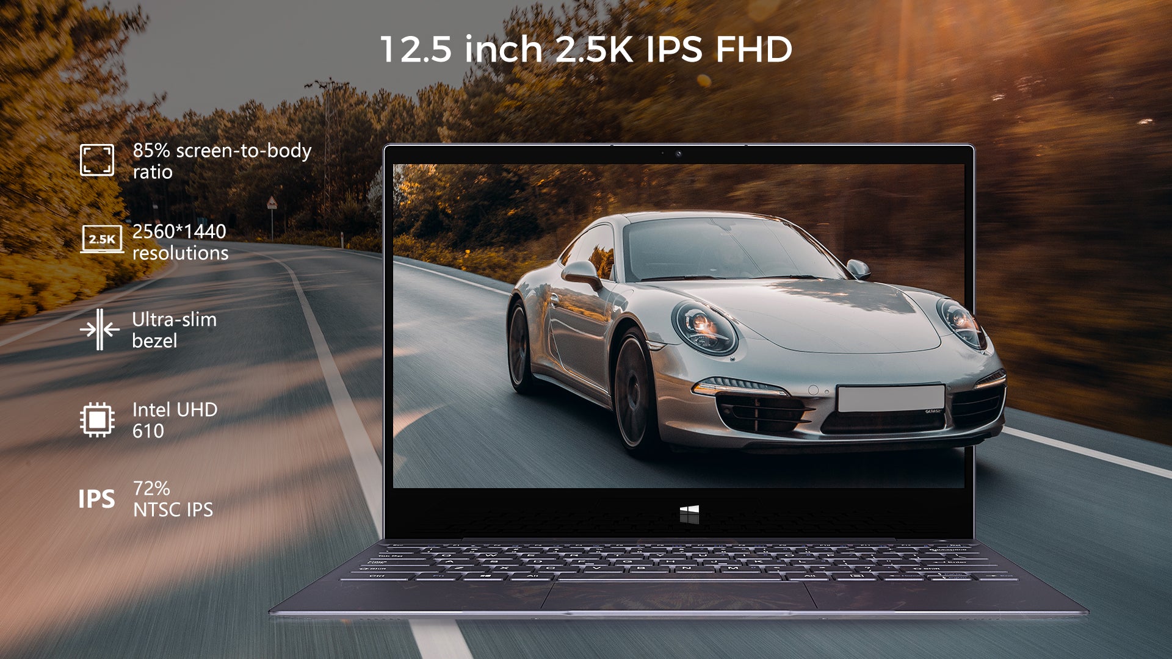Viewport: 1172px width, 659px height.
Task: Click the bold IPS logo icon
Action: coord(96,499)
